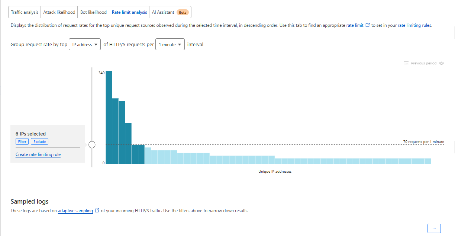Viewport: 455px width, 236px height.
Task: Click the Exclude button for selected IPs
Action: [40, 142]
